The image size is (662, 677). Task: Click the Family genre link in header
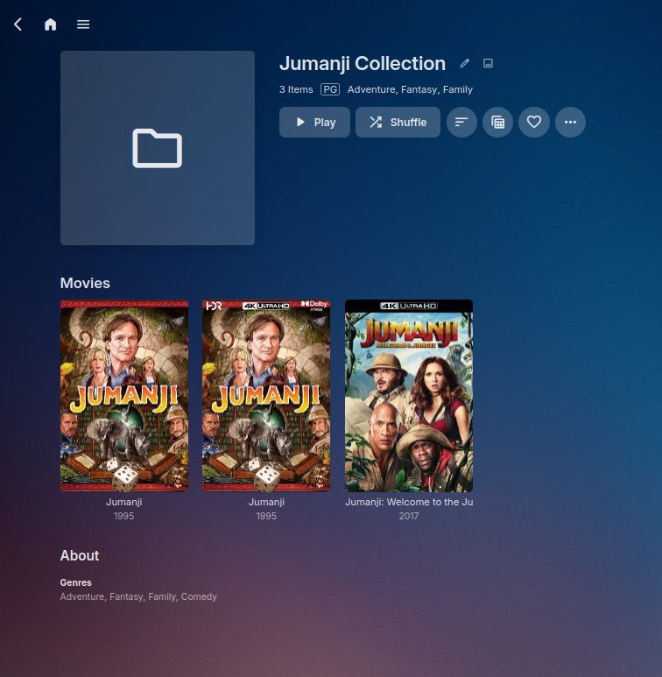tap(458, 89)
